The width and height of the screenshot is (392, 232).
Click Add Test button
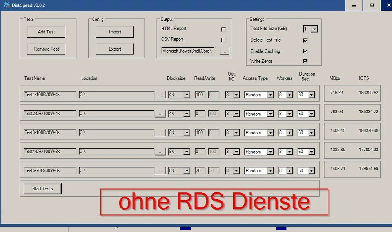pos(46,32)
